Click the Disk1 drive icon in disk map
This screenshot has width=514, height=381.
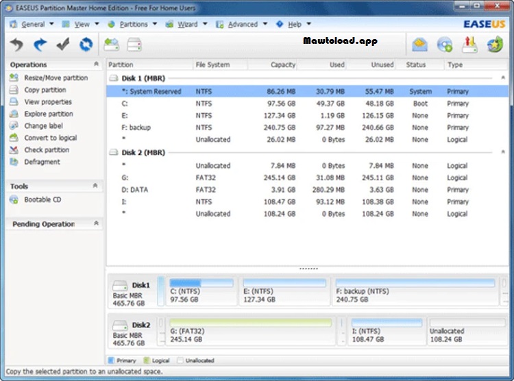pos(120,286)
